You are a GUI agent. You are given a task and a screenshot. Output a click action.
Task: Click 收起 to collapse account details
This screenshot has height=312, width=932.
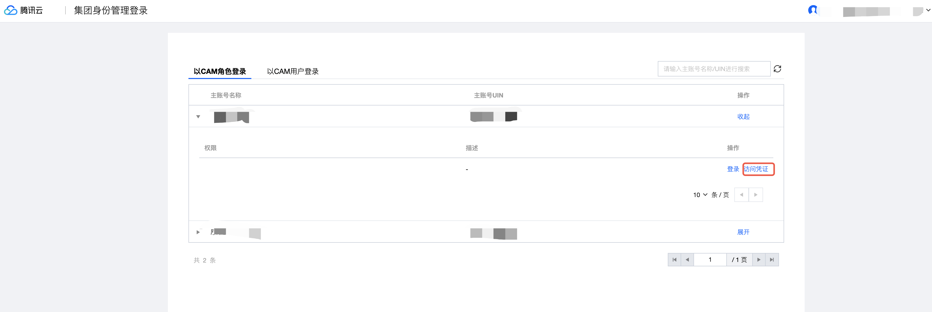743,116
